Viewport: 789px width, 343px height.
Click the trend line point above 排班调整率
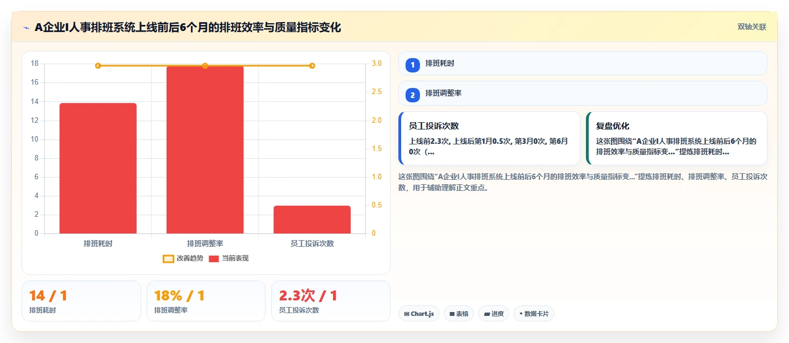click(x=205, y=66)
